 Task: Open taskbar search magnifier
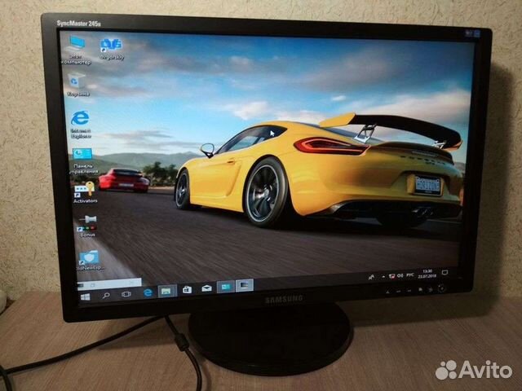click(106, 295)
